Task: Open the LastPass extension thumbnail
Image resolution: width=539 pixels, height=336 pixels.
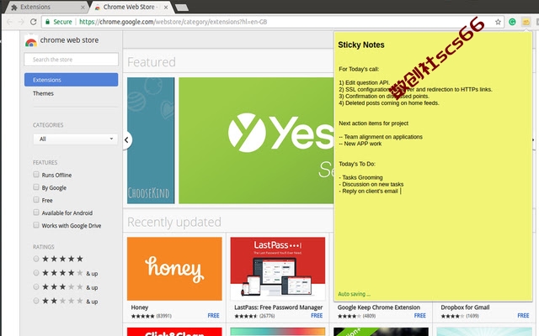Action: click(278, 269)
